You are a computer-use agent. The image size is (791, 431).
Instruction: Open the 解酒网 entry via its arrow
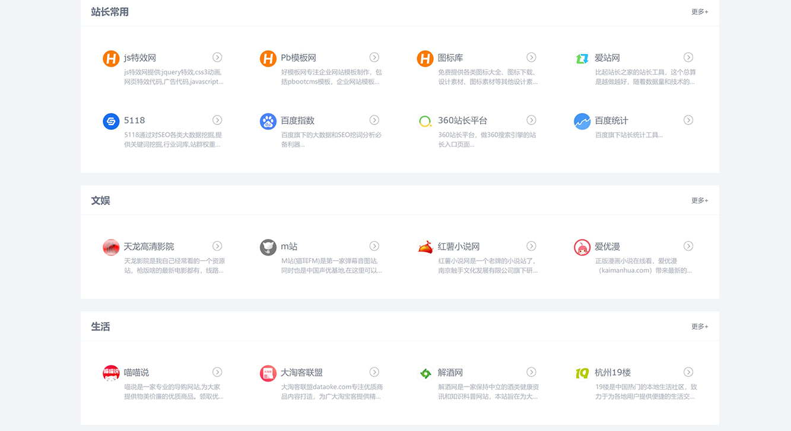pos(531,372)
